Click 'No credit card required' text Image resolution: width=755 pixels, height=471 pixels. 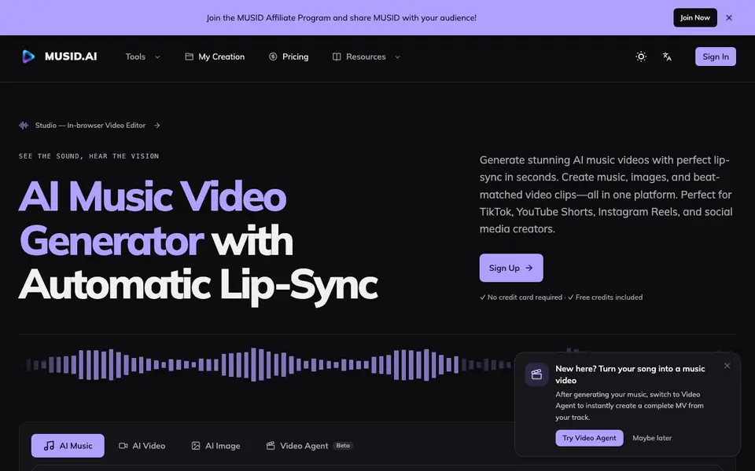(x=521, y=297)
